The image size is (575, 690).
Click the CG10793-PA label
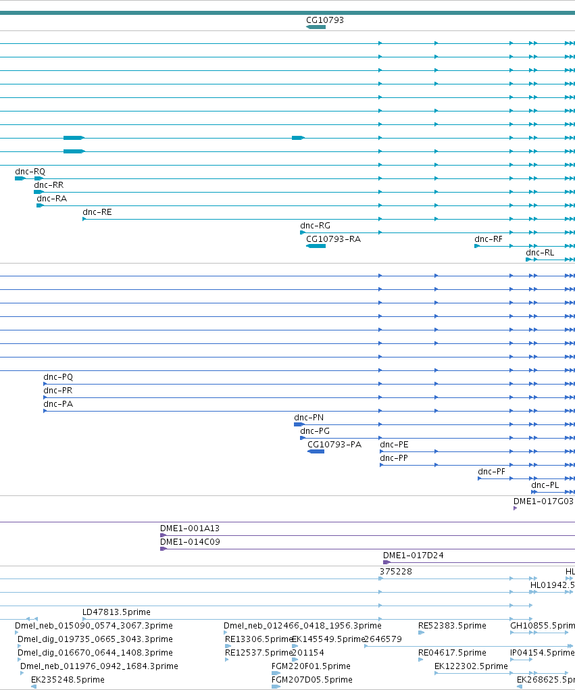[334, 445]
